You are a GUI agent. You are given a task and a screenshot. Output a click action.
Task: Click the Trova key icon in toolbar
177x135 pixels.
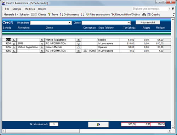tap(49, 15)
